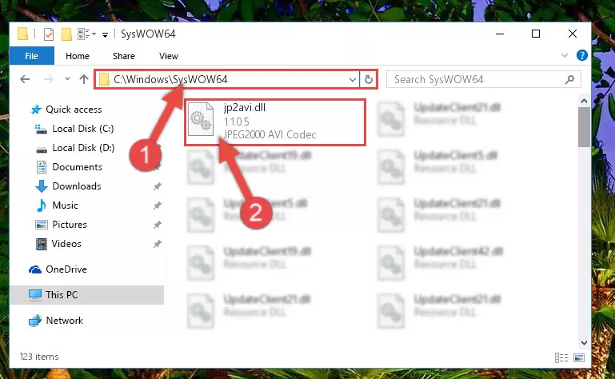This screenshot has width=615, height=379.
Task: Click the vertical scrollbar thumb
Action: [x=584, y=127]
